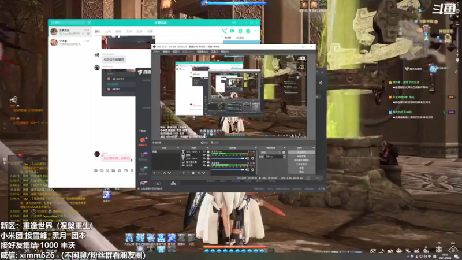Open the transition type dropdown in OBS

[271, 153]
